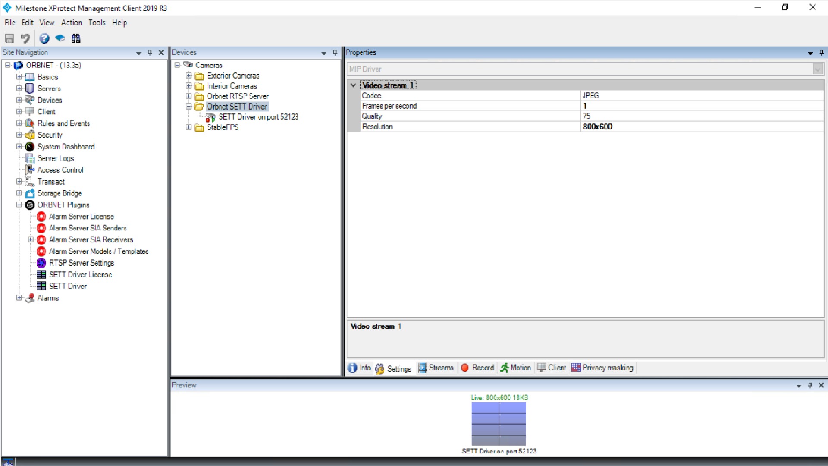Switch to the Motion tab

[516, 368]
